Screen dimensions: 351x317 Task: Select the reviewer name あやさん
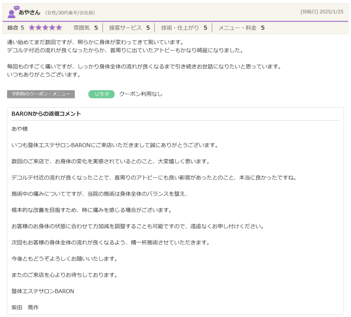tap(29, 12)
